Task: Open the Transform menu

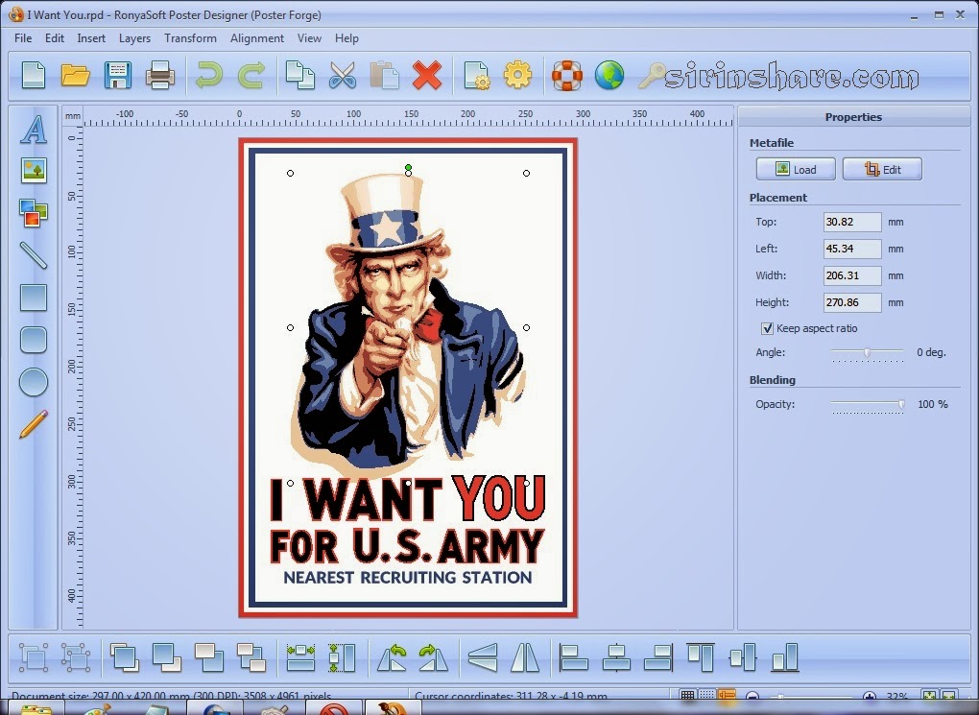Action: click(x=190, y=38)
